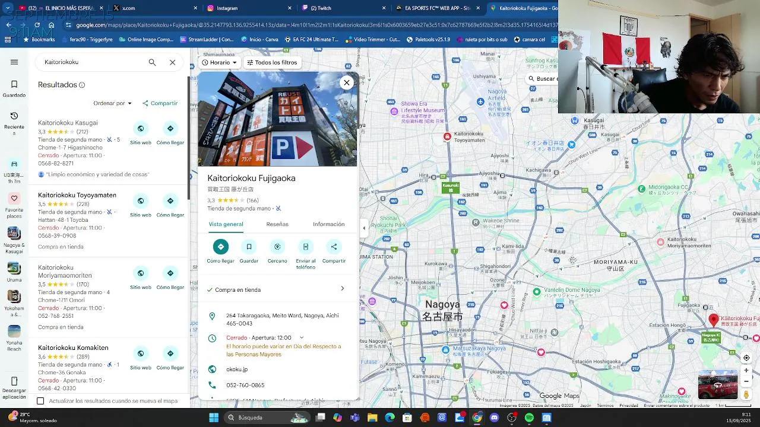Image resolution: width=760 pixels, height=427 pixels.
Task: Zoom out the map with minus button
Action: click(x=746, y=381)
